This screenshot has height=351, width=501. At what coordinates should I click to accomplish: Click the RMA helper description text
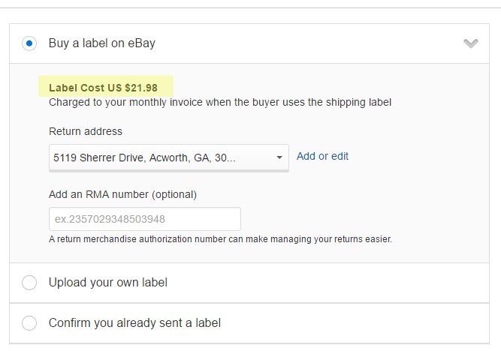click(220, 240)
